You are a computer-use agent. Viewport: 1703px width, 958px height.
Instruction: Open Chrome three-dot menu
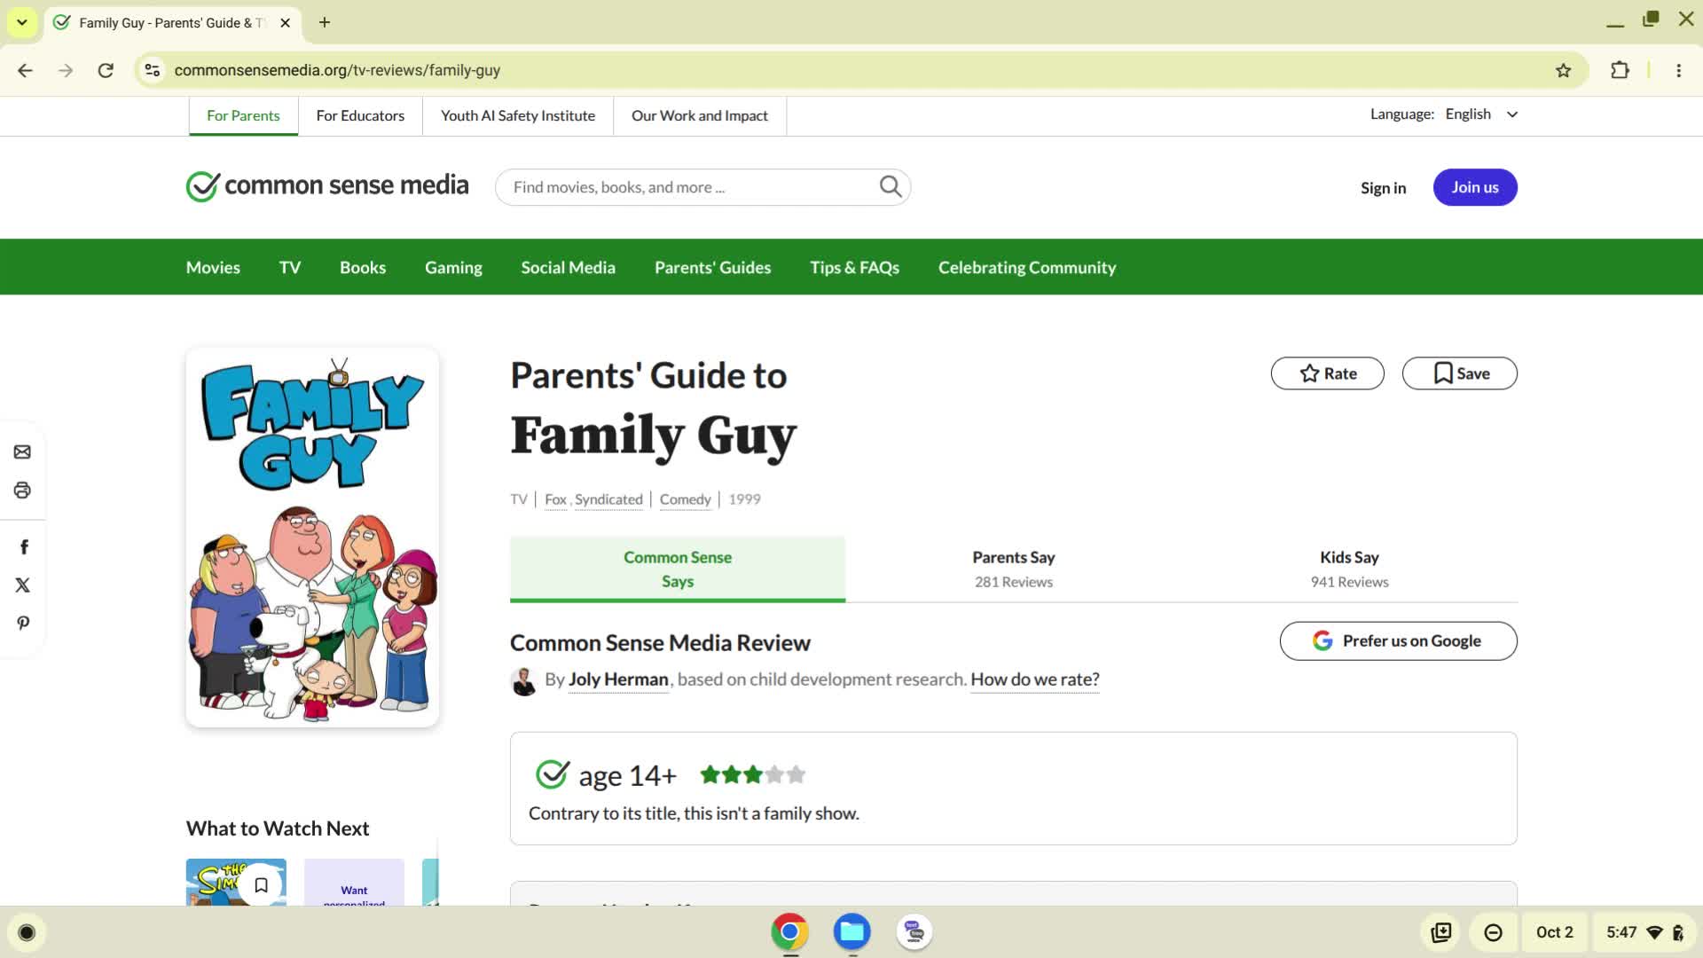1678,70
